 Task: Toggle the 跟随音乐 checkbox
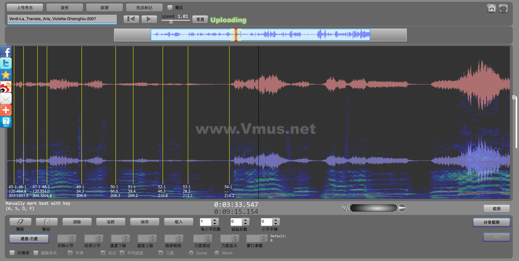(x=36, y=253)
